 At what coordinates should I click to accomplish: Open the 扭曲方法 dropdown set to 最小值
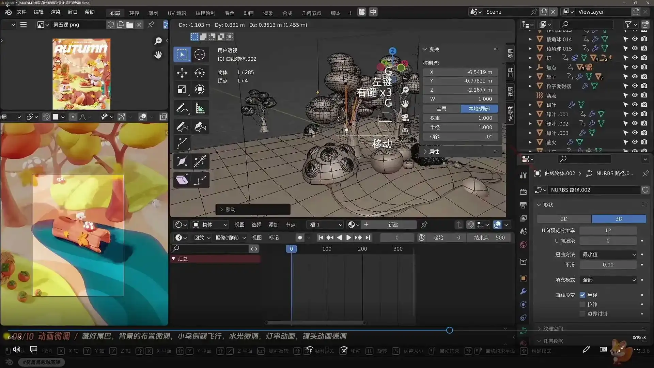[x=608, y=255]
